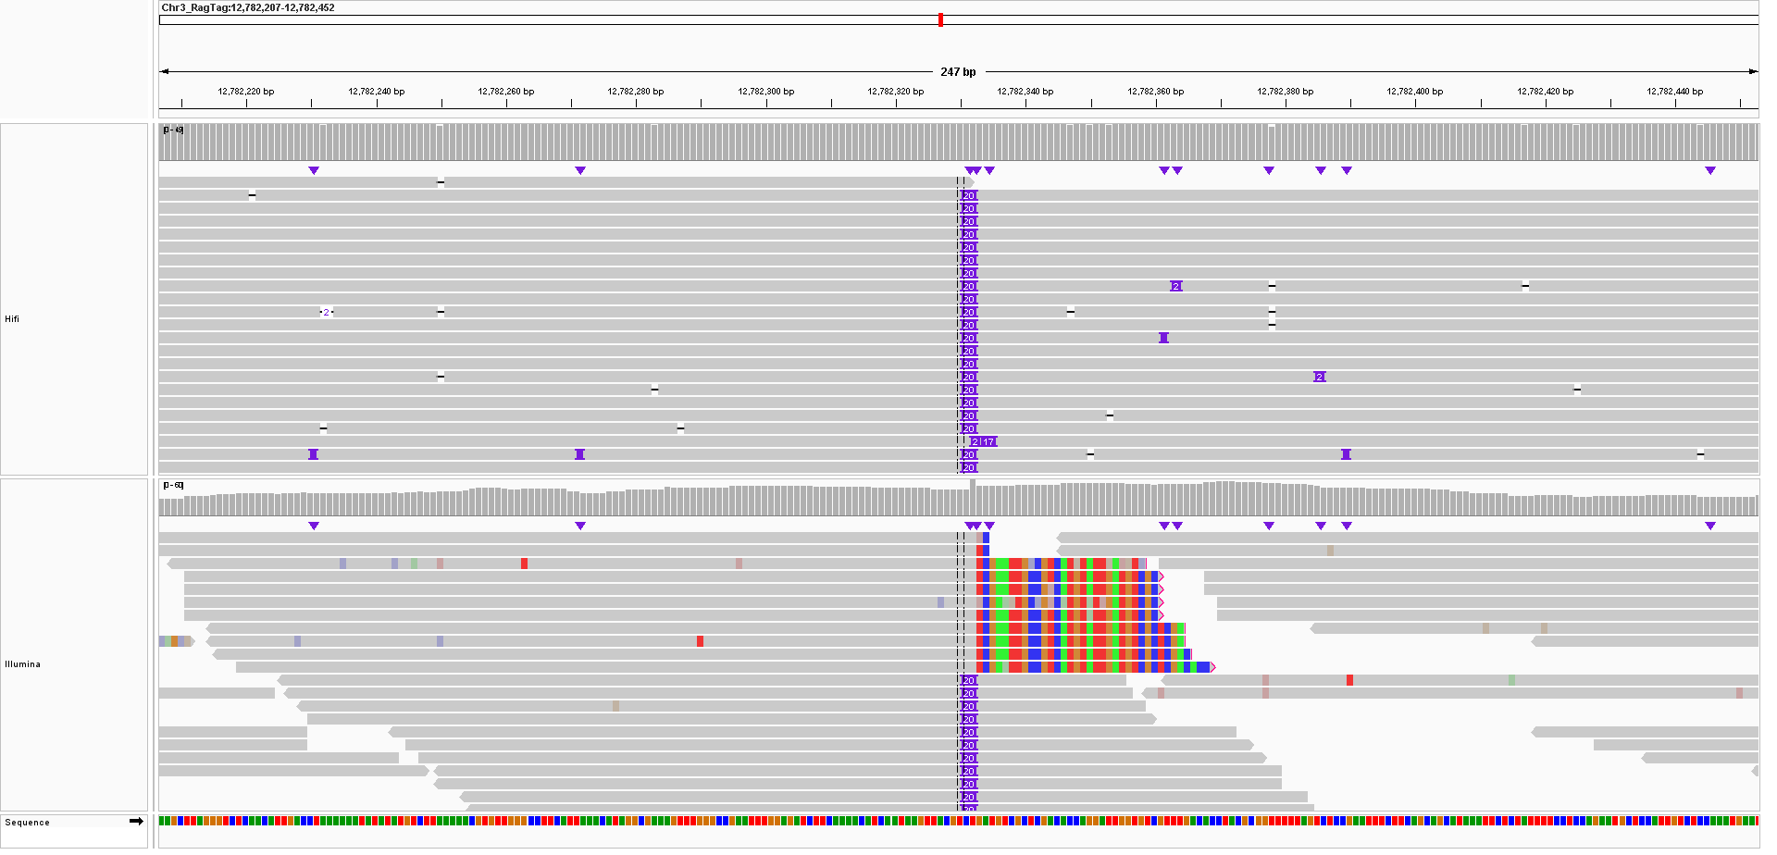
Task: Click the sequence strand direction arrow in the Sequence panel
Action: tap(137, 821)
